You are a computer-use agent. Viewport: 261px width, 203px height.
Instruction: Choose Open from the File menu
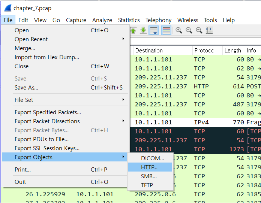[66, 30]
